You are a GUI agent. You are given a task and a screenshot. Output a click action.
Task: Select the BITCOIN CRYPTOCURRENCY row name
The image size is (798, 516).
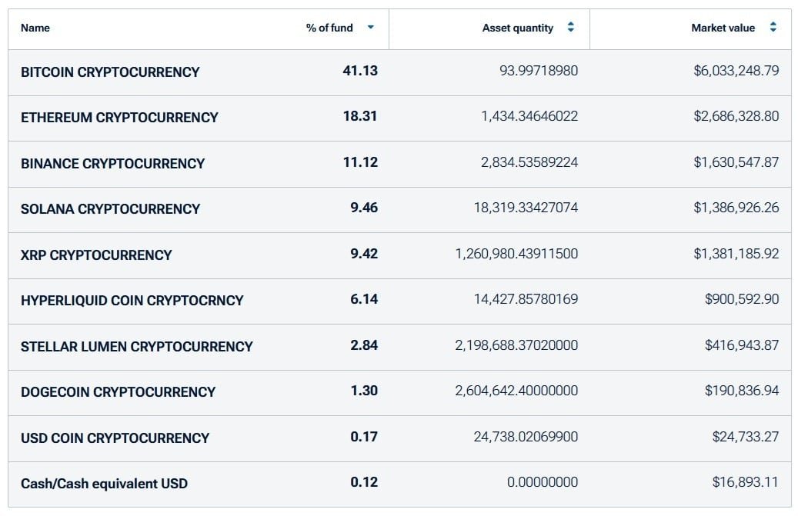(110, 72)
